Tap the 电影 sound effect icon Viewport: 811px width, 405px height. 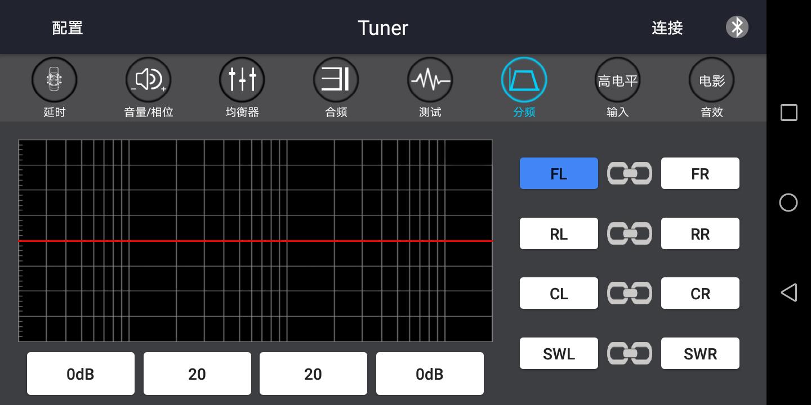[x=712, y=80]
